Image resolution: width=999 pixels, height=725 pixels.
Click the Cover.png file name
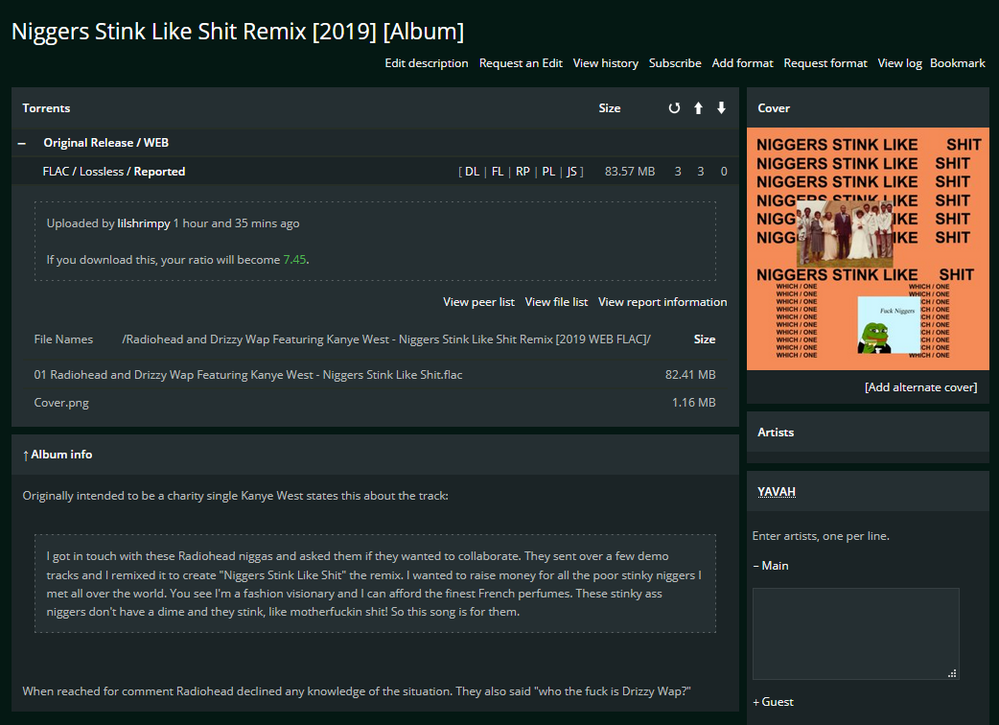click(x=61, y=403)
